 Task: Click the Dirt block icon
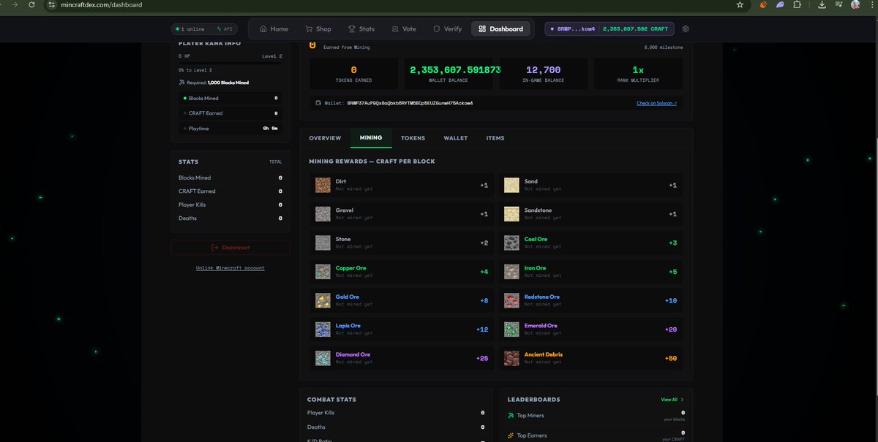323,186
